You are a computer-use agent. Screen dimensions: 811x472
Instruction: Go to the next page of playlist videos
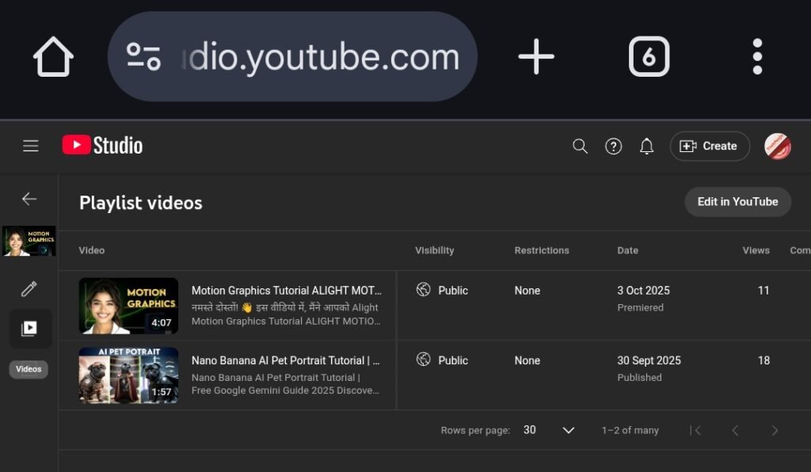point(775,430)
